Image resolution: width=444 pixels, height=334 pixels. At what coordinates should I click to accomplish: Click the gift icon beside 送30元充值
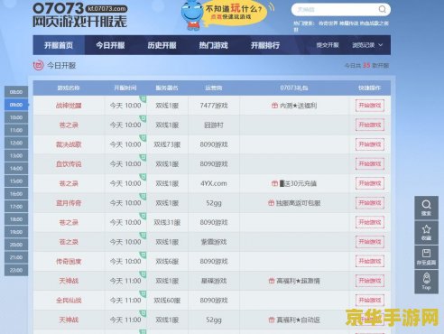[x=274, y=183]
